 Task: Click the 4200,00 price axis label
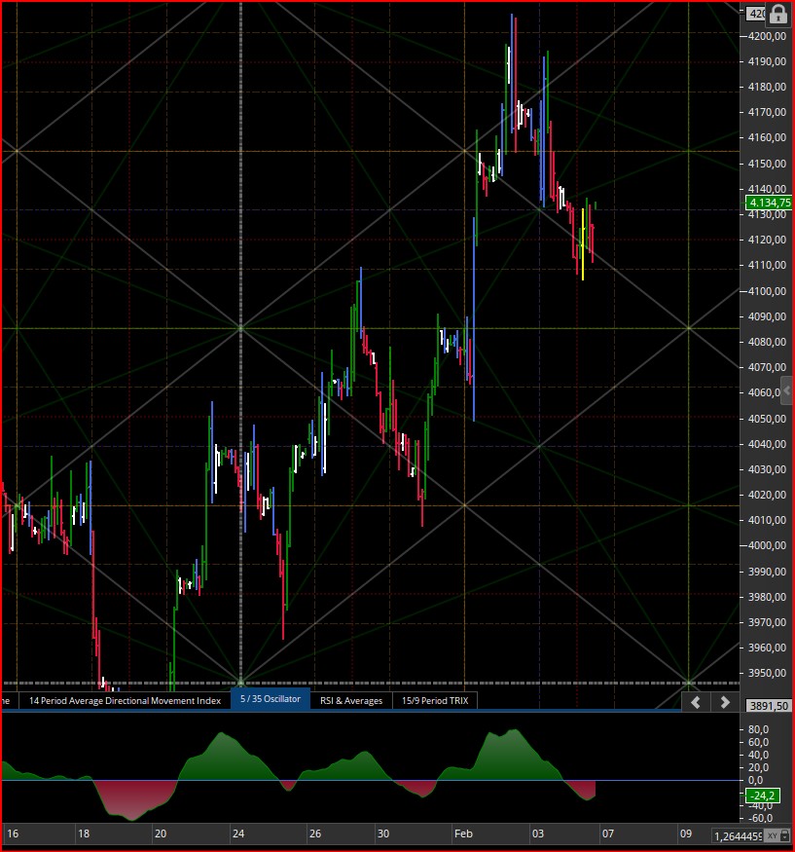tap(767, 36)
